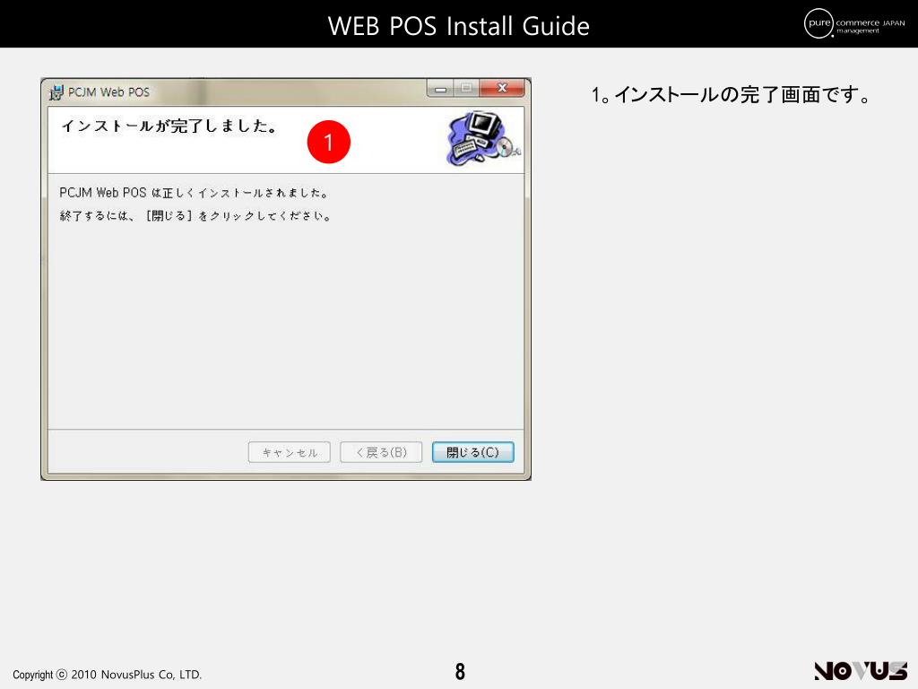918x689 pixels.
Task: Click the page number 8 in the footer
Action: (x=460, y=671)
